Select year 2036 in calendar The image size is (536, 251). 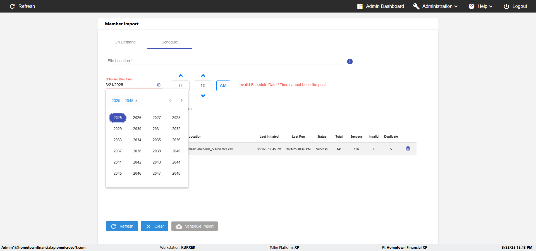pyautogui.click(x=176, y=140)
